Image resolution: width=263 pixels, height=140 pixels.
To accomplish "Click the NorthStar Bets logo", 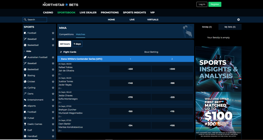I will (x=60, y=5).
